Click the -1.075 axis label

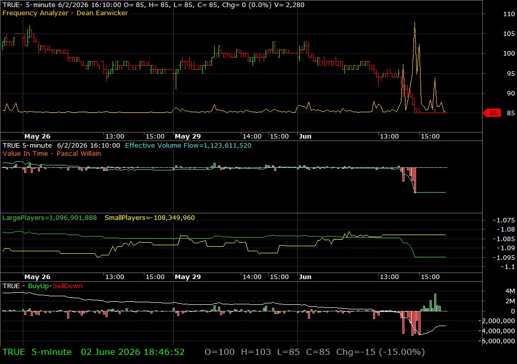click(x=503, y=220)
